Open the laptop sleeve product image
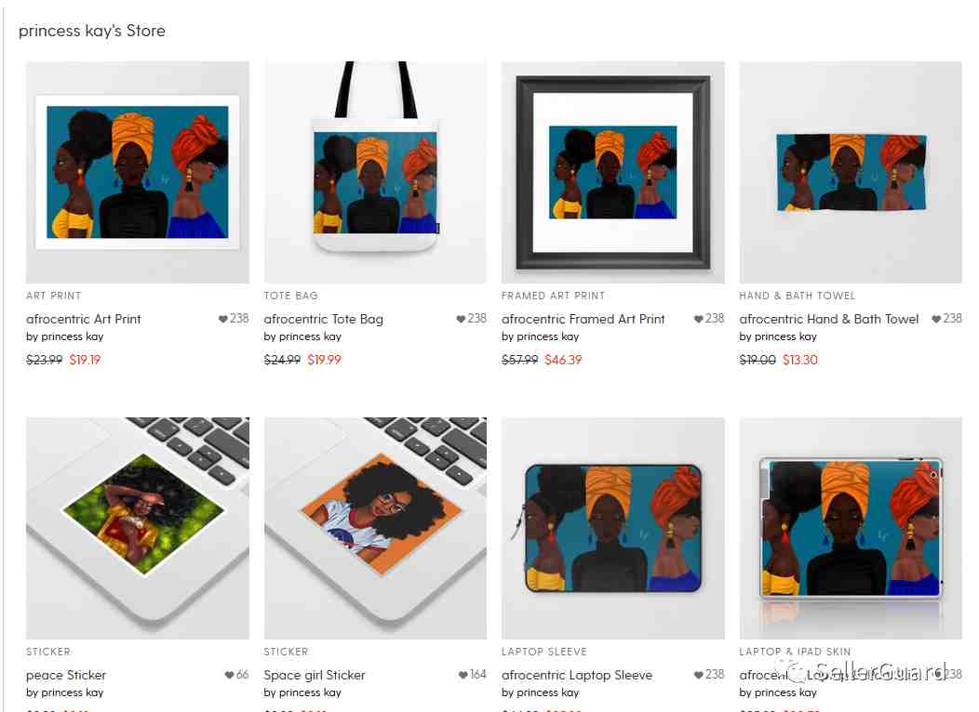 click(613, 528)
